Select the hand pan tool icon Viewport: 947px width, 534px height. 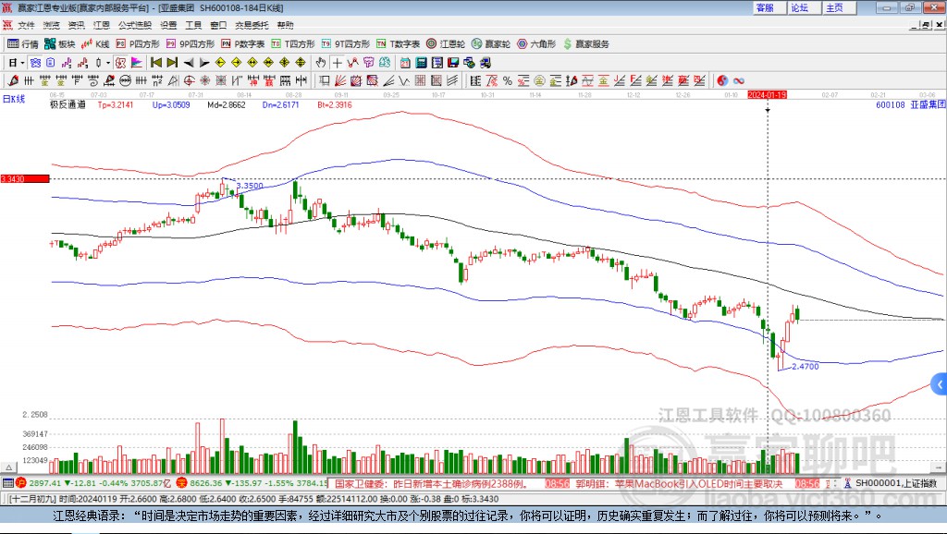pyautogui.click(x=321, y=62)
